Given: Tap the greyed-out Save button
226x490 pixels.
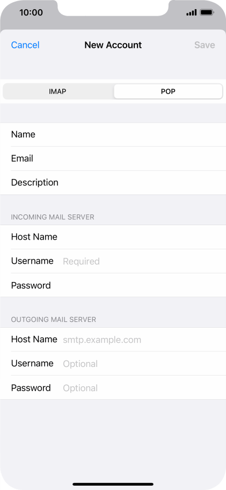Looking at the screenshot, I should pos(205,45).
